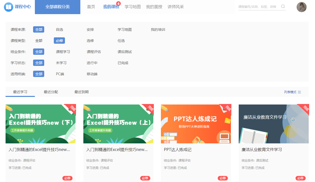Open PPT达人炼成记 course thumbnail
Viewport: 315px width, 182px height.
(x=196, y=124)
